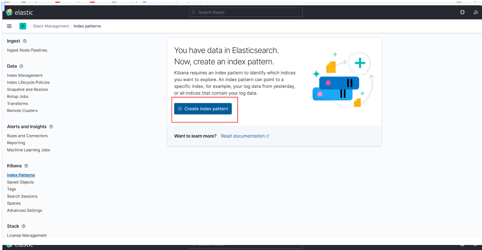Focus the Search Elastic field
Viewport: 482px width, 250px height.
[246, 12]
